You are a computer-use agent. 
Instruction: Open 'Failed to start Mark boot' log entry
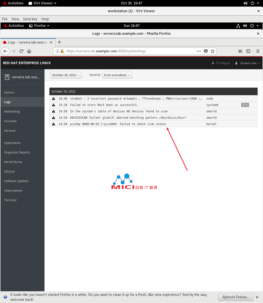tap(153, 105)
